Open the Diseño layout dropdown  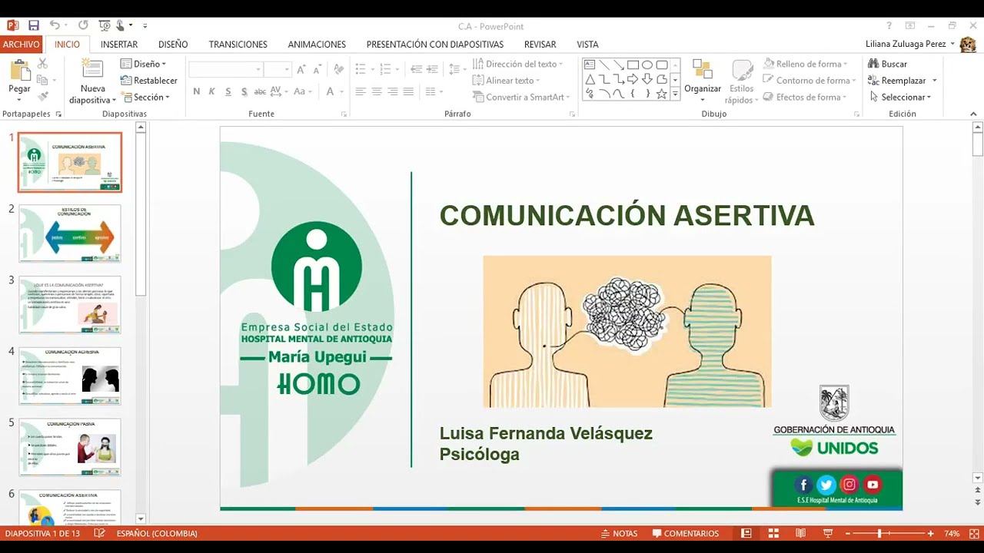[143, 64]
